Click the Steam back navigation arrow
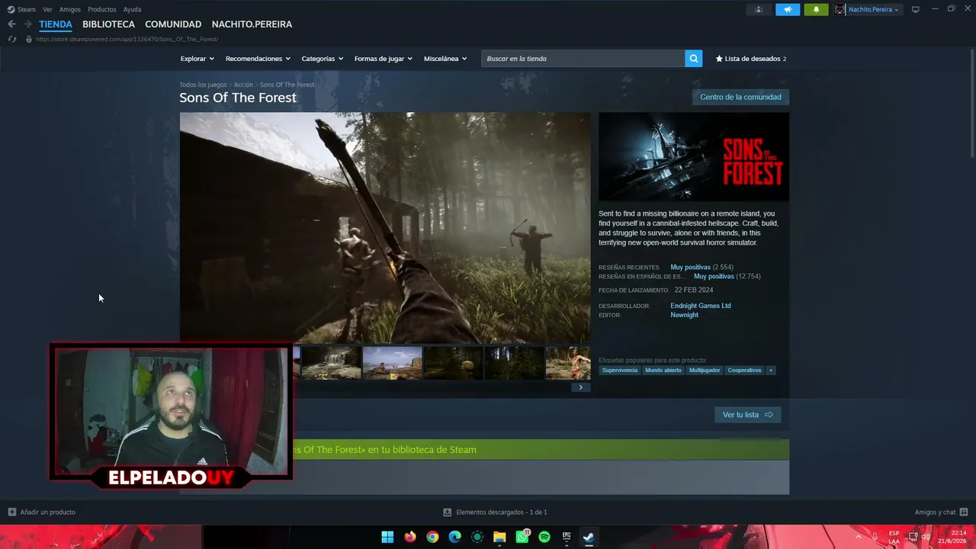Image resolution: width=976 pixels, height=549 pixels. coord(11,24)
